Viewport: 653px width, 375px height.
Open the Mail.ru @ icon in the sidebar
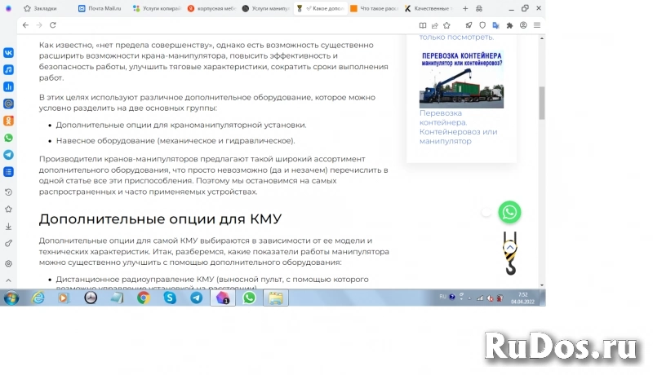pyautogui.click(x=8, y=104)
